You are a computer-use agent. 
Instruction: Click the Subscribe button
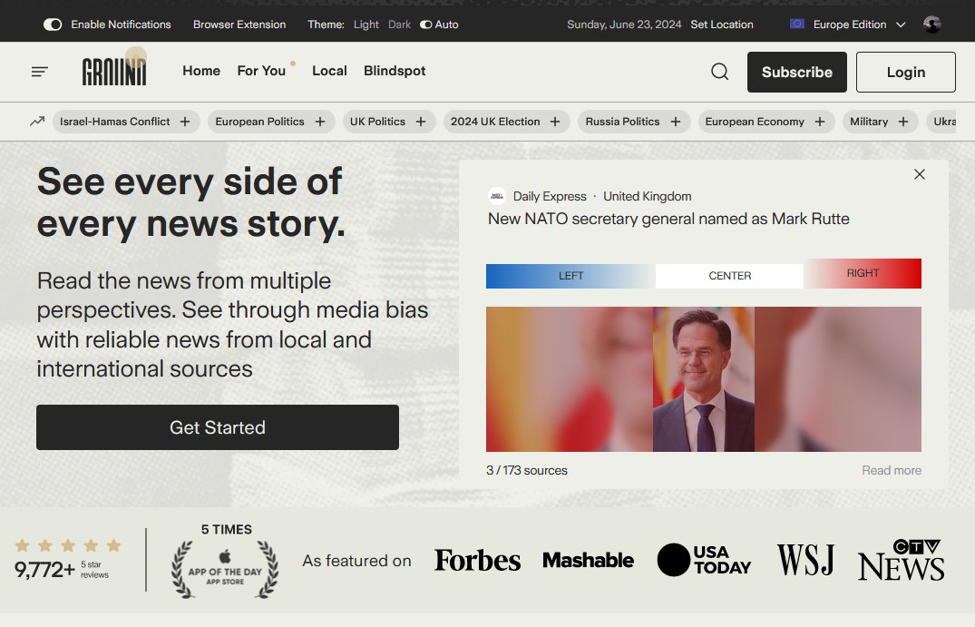coord(796,73)
